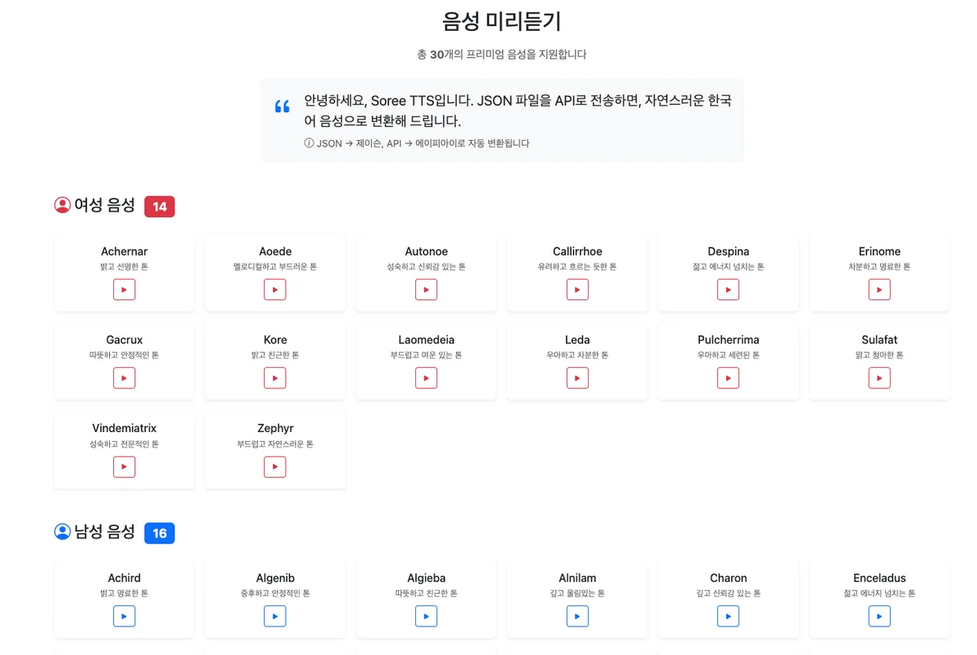Play the Erinome voice preview
The image size is (977, 655).
(879, 290)
